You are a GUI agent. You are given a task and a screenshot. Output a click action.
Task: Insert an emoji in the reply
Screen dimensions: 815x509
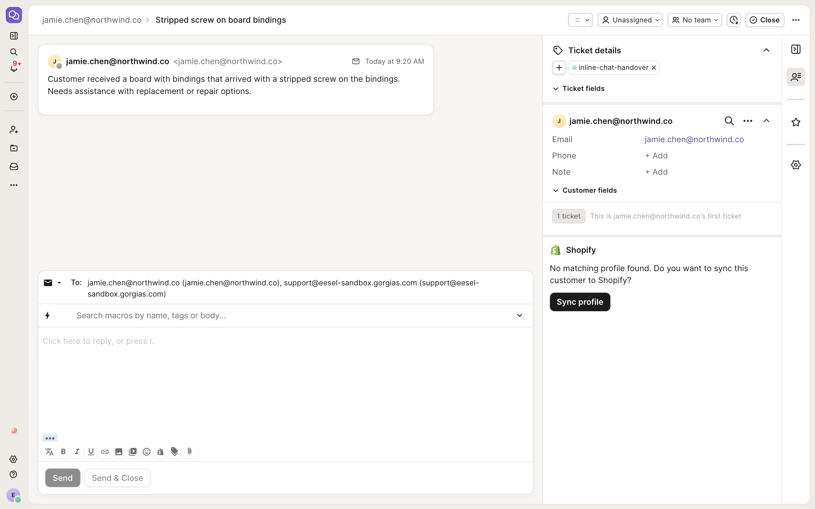pyautogui.click(x=147, y=451)
